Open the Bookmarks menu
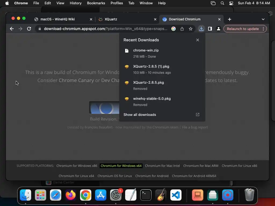The height and width of the screenshot is (206, 275). pyautogui.click(x=96, y=3)
